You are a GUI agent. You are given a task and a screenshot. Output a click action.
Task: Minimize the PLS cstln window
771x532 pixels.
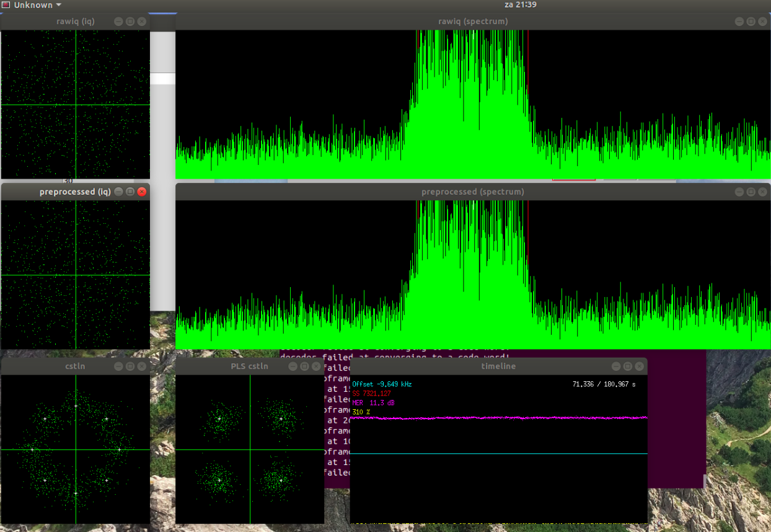[x=293, y=366]
